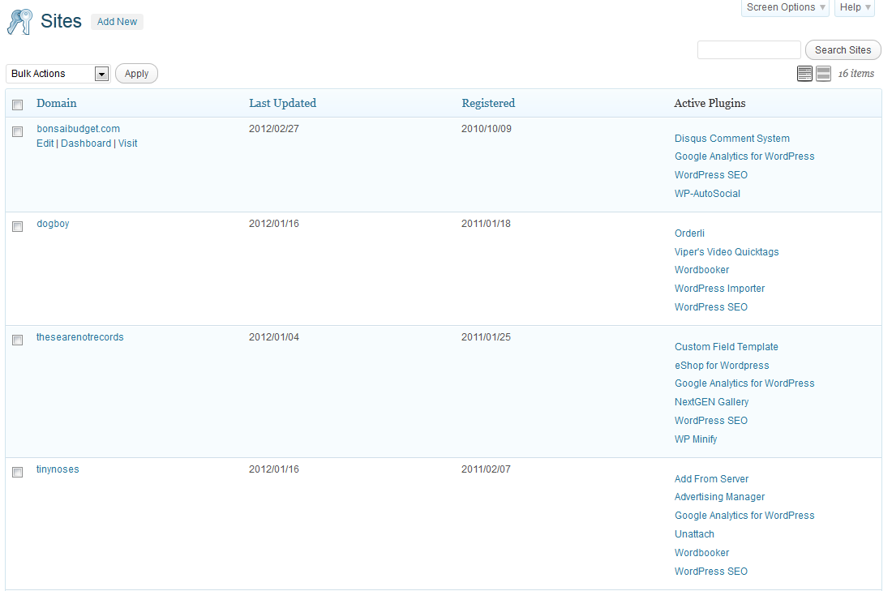Open WordPress SEO plugin for dogboy

[711, 306]
